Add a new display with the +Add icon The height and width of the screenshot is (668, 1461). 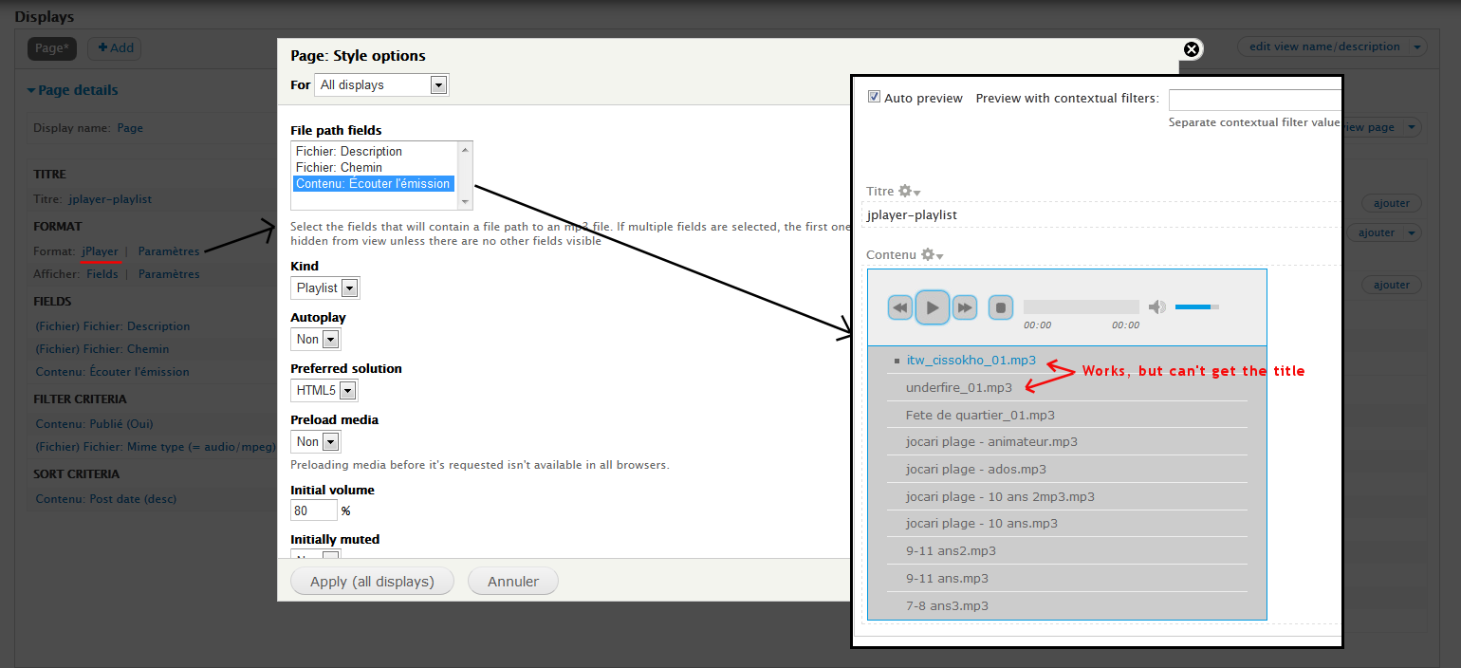[x=114, y=48]
